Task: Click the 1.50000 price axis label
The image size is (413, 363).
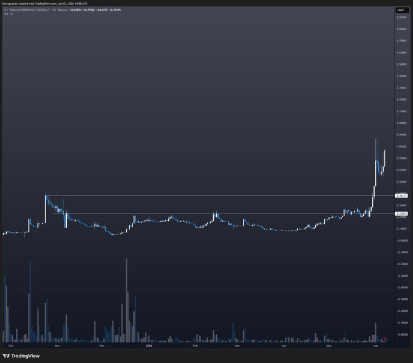Action: pyautogui.click(x=401, y=64)
